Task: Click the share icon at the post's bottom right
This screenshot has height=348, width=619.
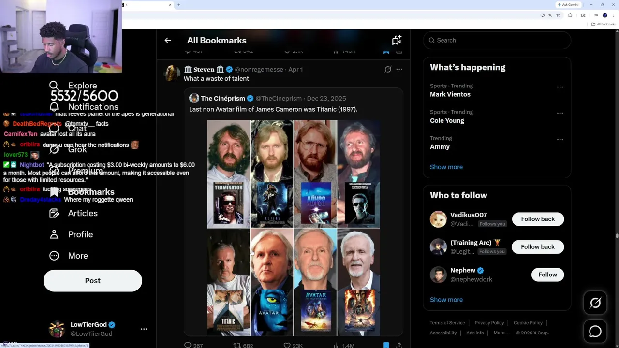Action: [399, 345]
